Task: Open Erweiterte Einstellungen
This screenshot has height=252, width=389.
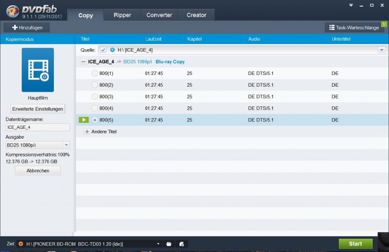Action: coord(37,109)
